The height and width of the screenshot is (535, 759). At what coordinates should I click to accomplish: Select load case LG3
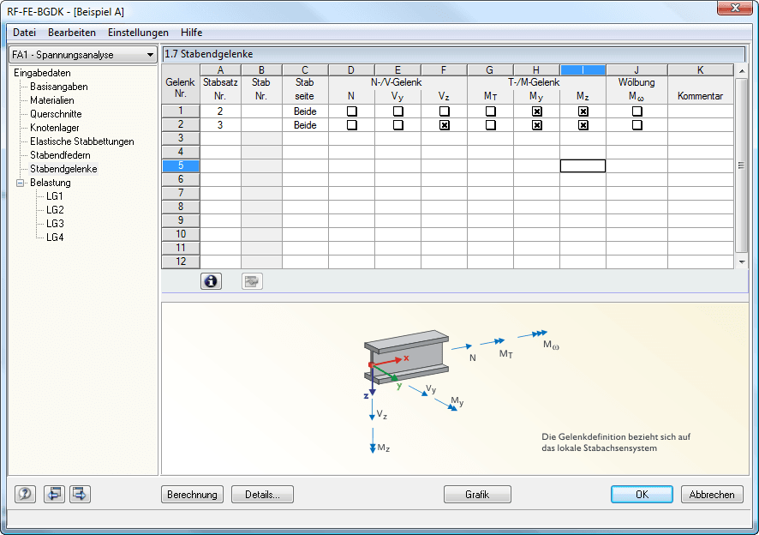point(55,224)
